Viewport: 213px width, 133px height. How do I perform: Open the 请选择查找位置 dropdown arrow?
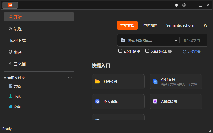click(176, 40)
